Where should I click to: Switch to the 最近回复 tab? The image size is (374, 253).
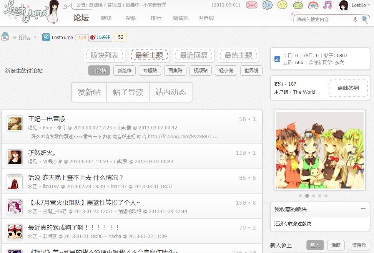click(194, 55)
